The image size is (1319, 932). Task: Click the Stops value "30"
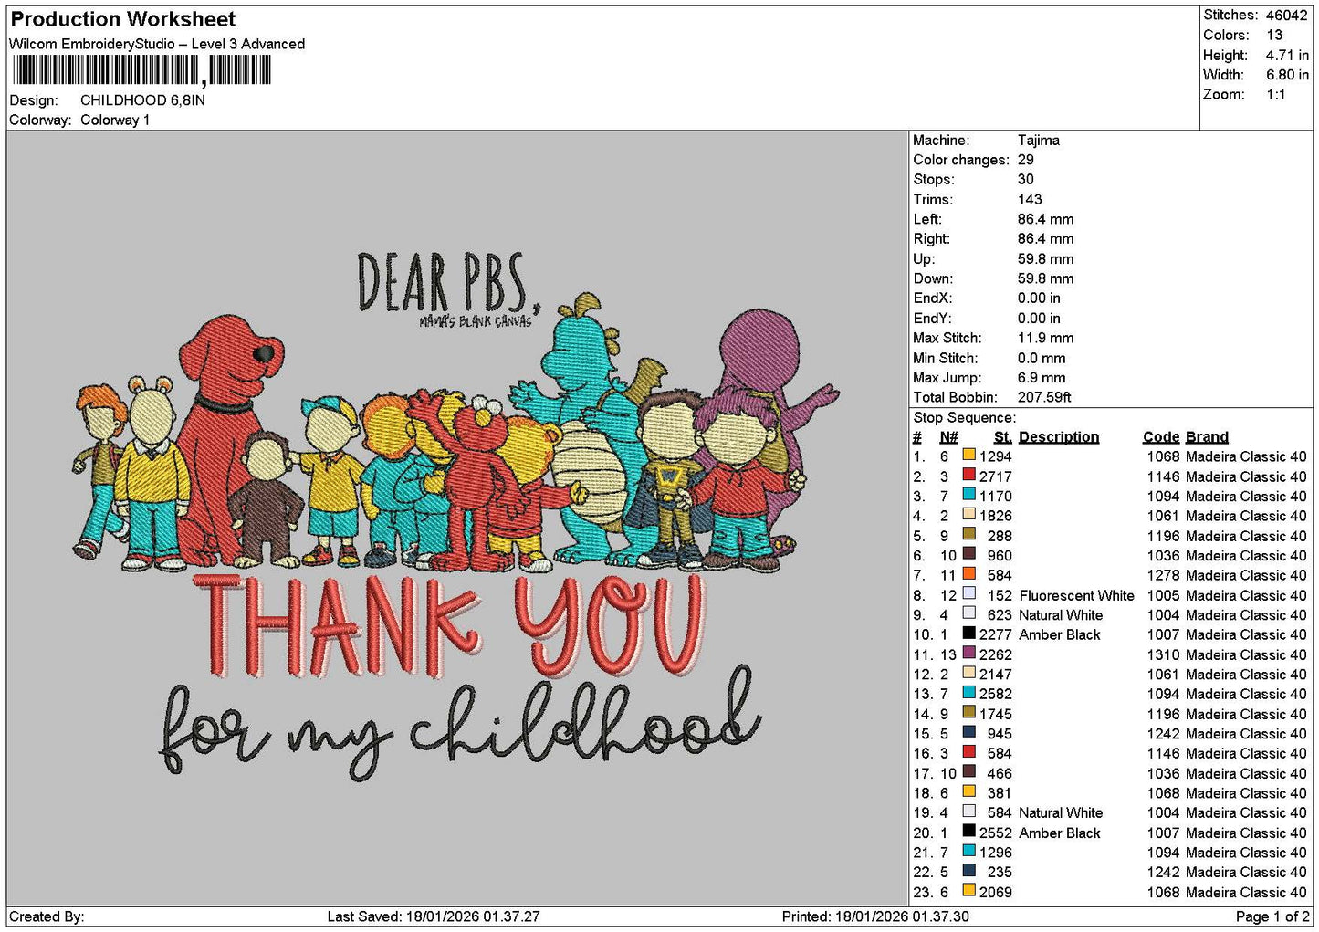pyautogui.click(x=1026, y=180)
